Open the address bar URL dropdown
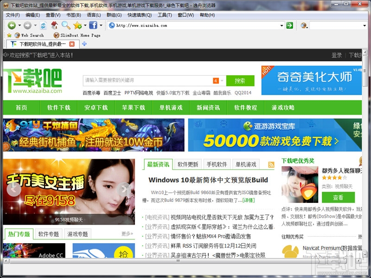 [281, 26]
